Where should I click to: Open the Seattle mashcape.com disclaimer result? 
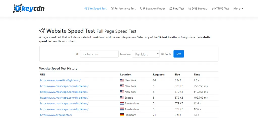point(64,98)
